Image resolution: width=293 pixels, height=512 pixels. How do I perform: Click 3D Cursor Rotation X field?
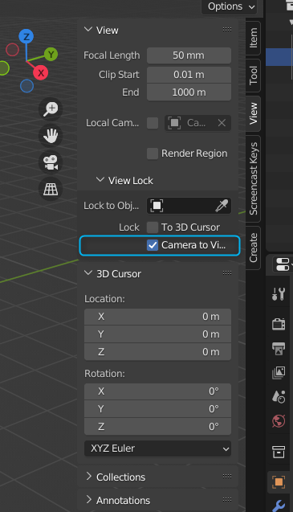157,391
